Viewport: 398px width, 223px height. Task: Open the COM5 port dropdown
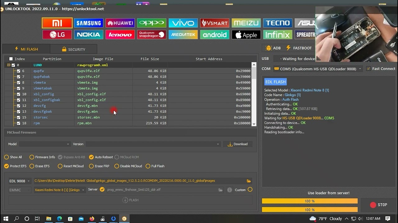click(318, 69)
